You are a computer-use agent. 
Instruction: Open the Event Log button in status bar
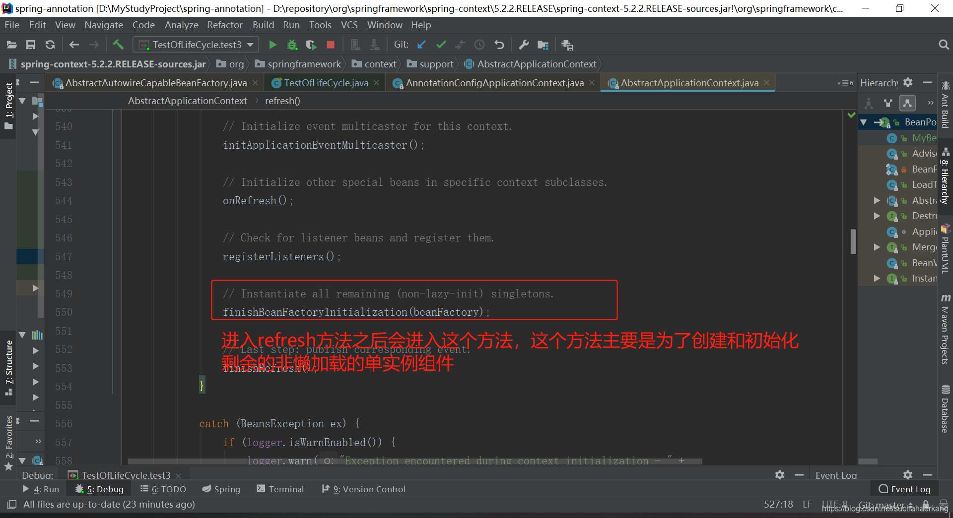(x=905, y=489)
